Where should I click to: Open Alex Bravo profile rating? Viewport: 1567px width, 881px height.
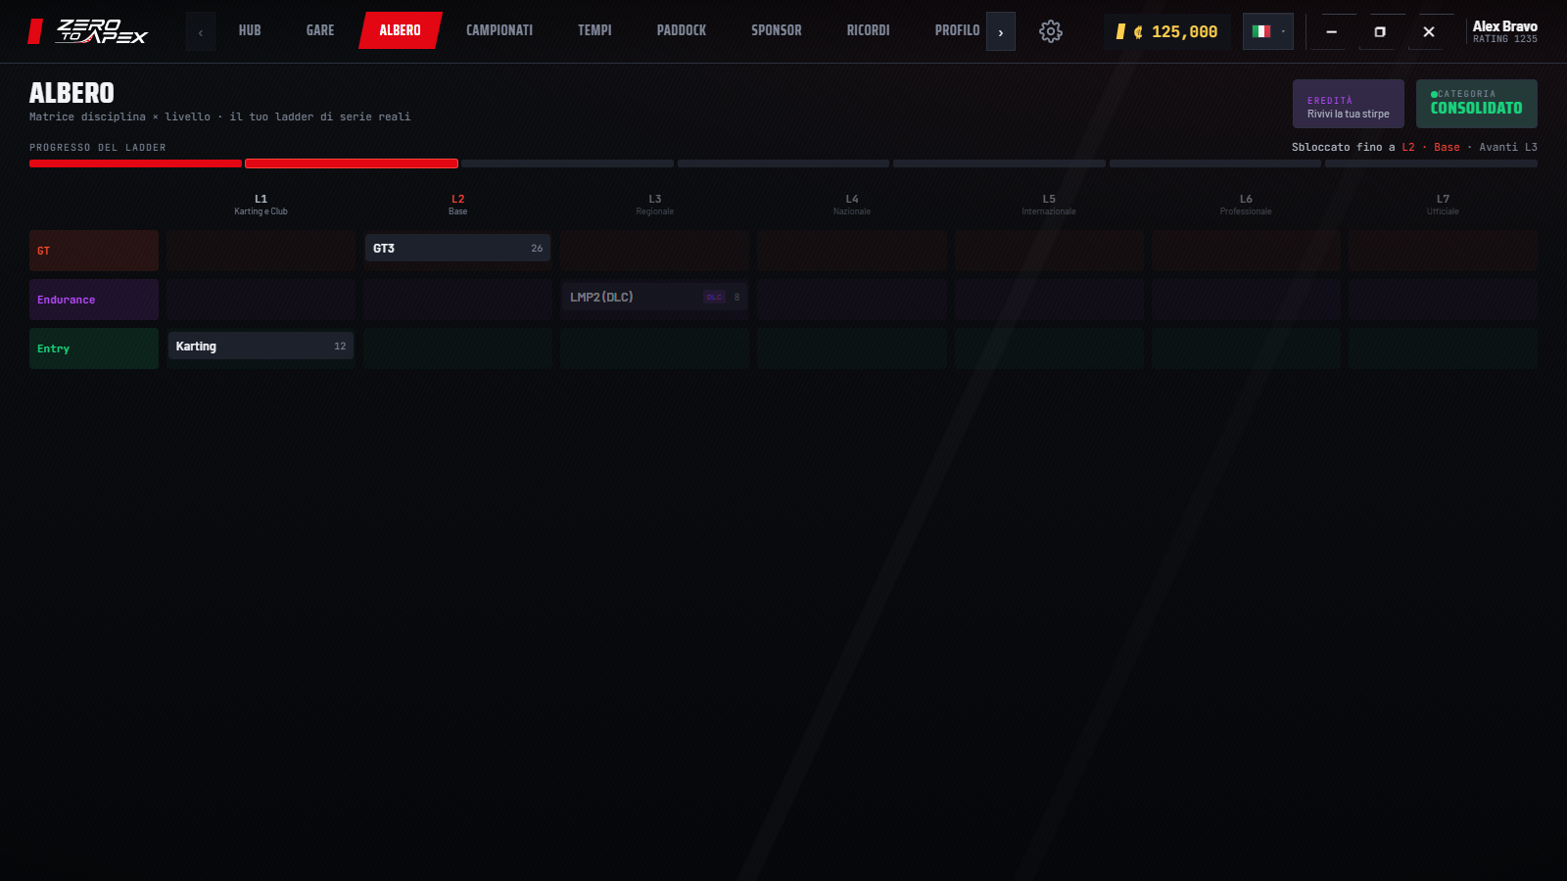(1504, 31)
